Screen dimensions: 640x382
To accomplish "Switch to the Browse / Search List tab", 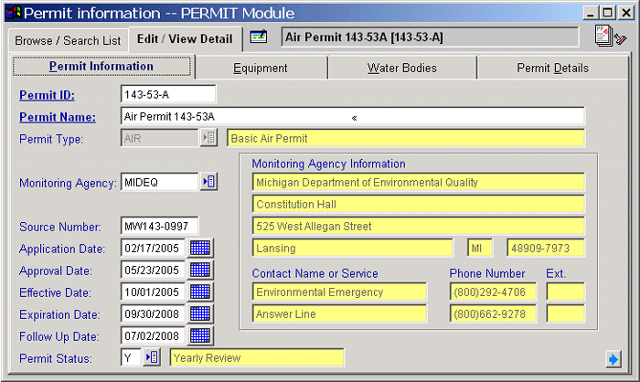I will click(68, 40).
